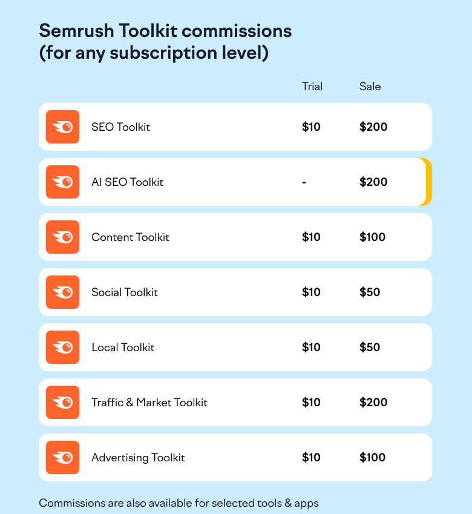Click the Sale column header
Screen dimensions: 472x514
pos(370,87)
